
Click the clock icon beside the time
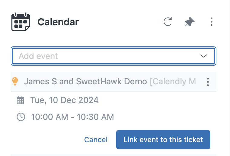(21, 117)
